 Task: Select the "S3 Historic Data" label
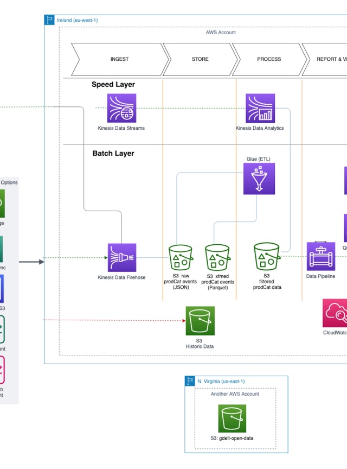click(200, 344)
